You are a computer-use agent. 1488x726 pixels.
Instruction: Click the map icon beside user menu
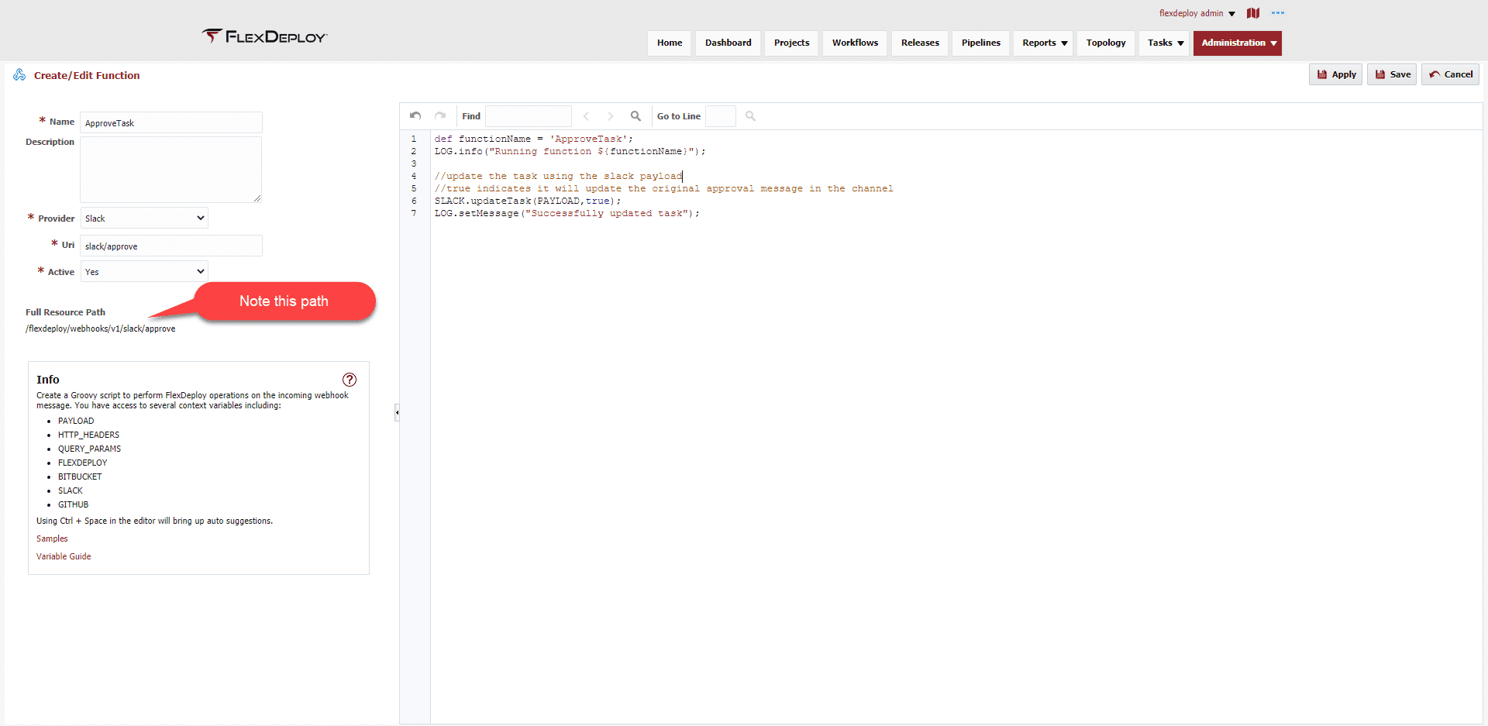(1253, 13)
